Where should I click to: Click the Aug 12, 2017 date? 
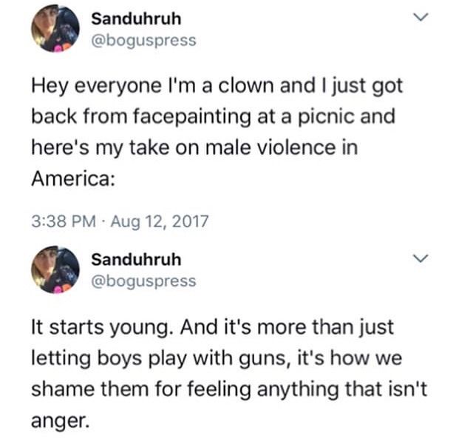pos(160,221)
